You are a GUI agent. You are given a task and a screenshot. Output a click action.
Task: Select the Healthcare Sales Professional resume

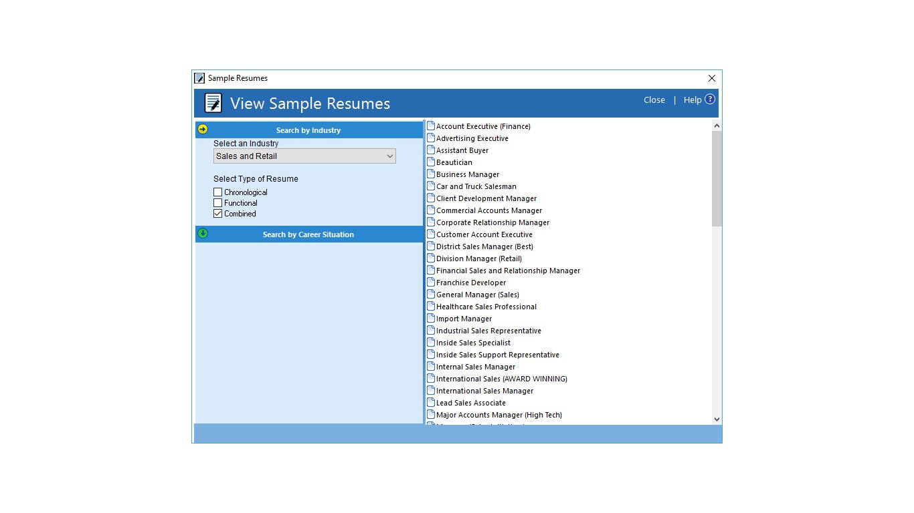(x=486, y=307)
